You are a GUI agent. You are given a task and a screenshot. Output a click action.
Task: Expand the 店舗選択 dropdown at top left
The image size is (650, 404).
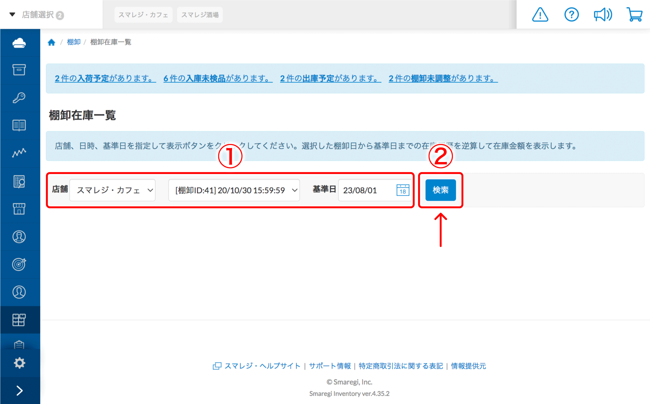click(37, 15)
